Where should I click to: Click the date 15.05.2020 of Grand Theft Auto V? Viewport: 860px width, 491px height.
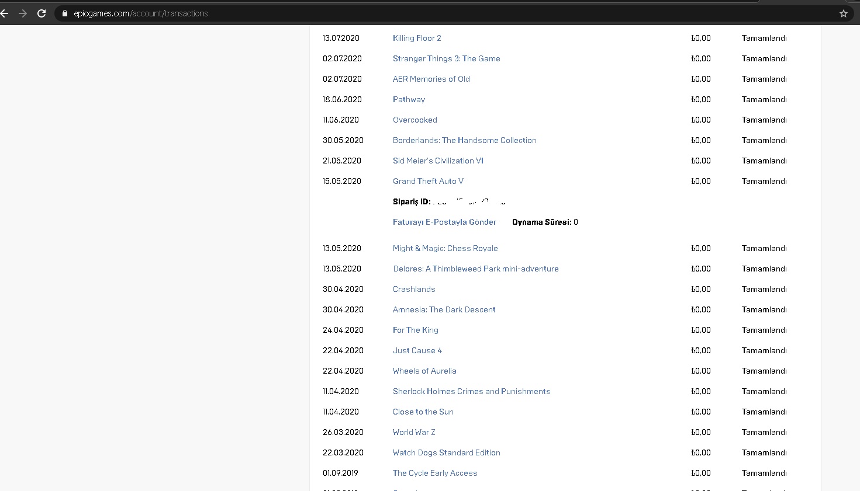click(x=342, y=181)
